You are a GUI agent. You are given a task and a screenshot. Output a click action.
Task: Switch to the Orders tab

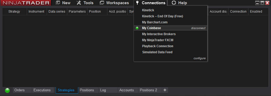(22, 90)
